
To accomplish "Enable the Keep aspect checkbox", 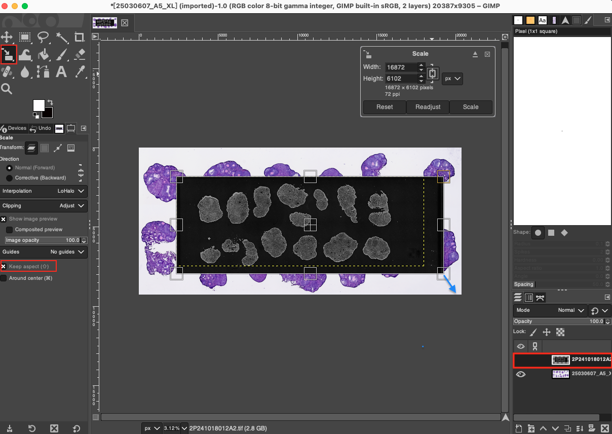I will (4, 267).
